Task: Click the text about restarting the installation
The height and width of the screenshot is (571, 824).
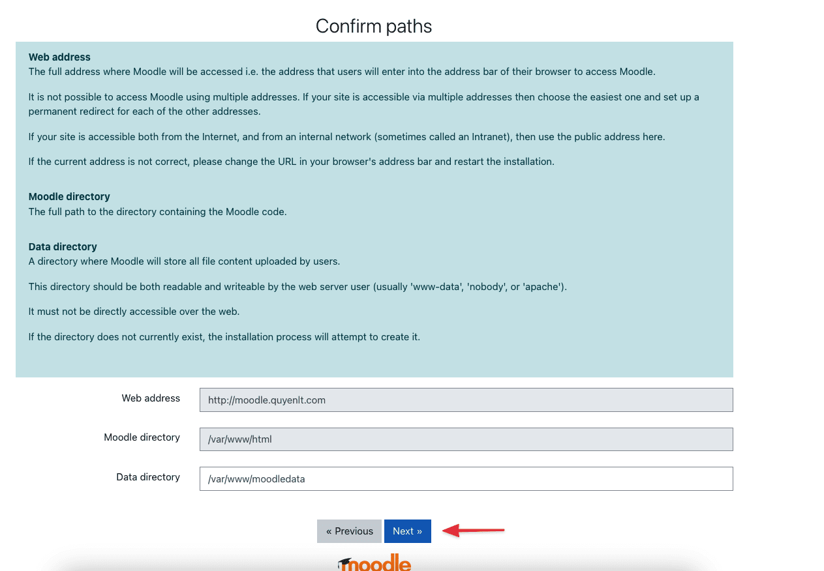Action: (291, 162)
